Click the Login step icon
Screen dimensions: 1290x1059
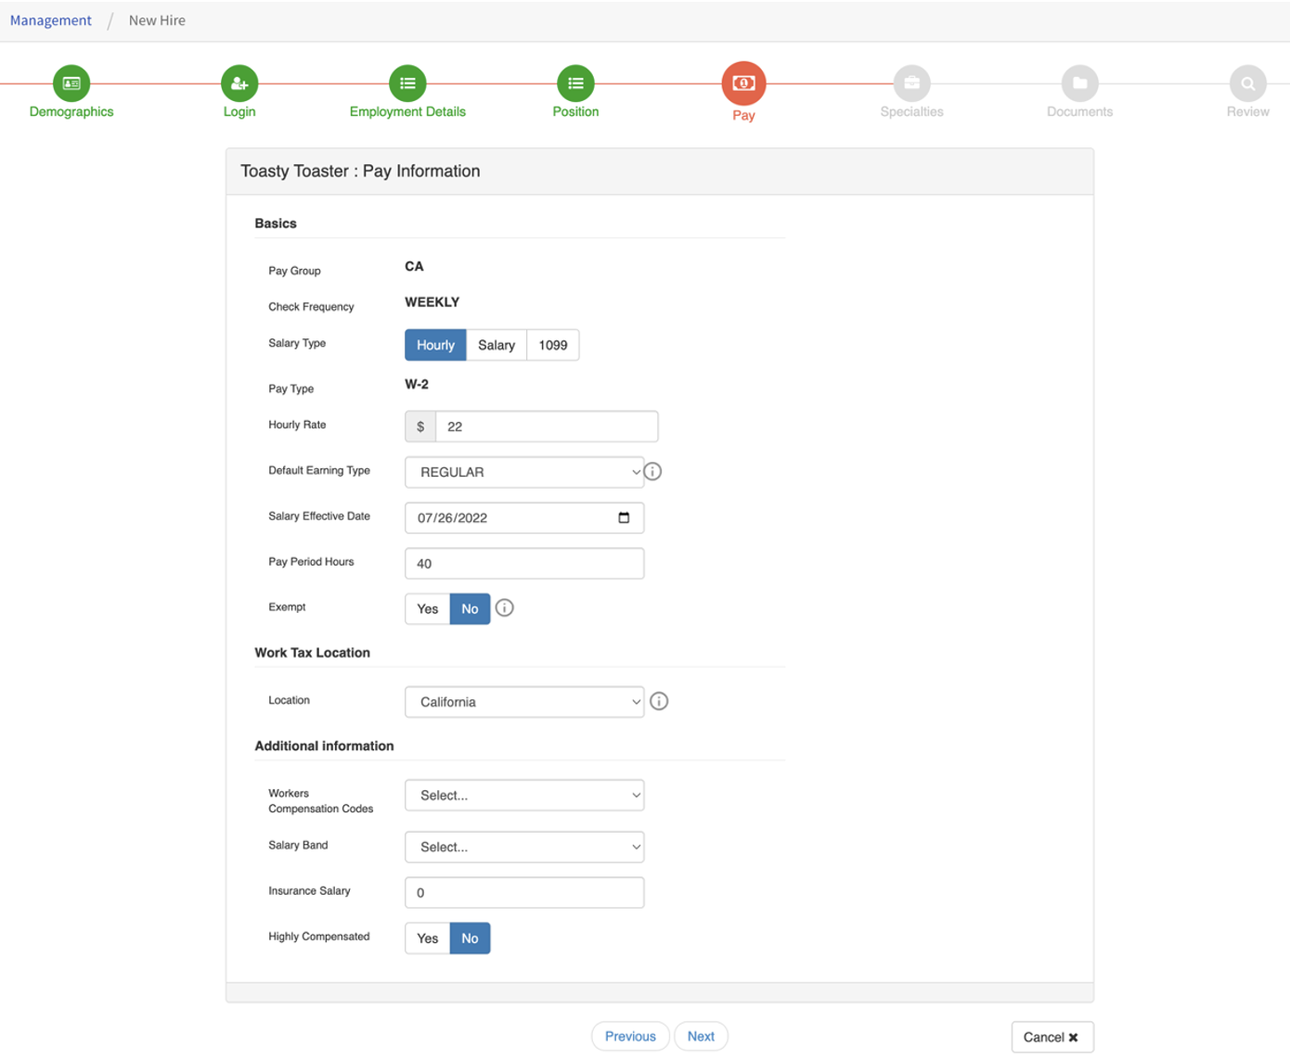pyautogui.click(x=239, y=83)
